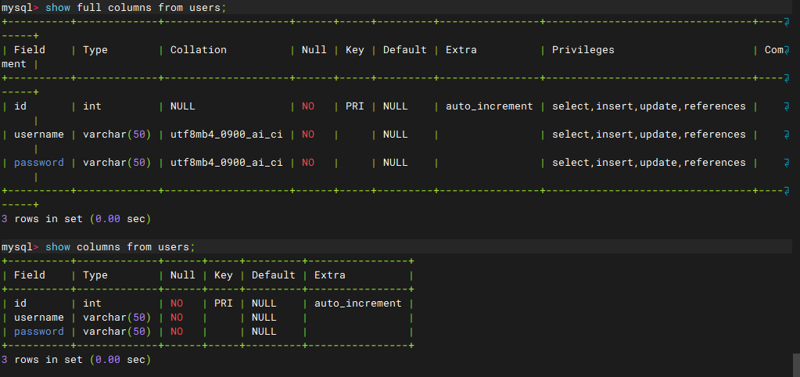Click the username field in the full columns table
The height and width of the screenshot is (377, 800).
coord(39,135)
